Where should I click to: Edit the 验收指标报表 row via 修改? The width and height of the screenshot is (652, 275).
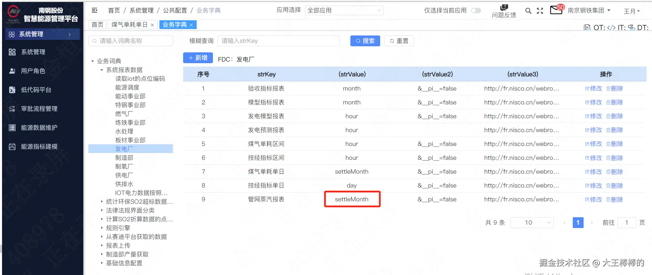pyautogui.click(x=593, y=89)
